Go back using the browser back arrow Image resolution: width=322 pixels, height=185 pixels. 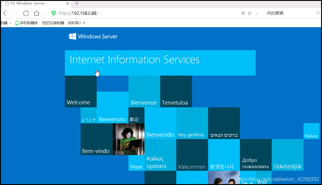coord(5,13)
